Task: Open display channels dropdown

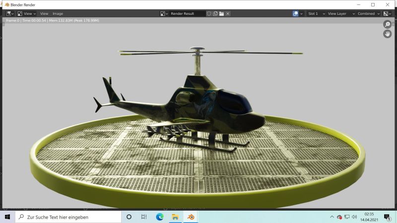Action: point(387,14)
